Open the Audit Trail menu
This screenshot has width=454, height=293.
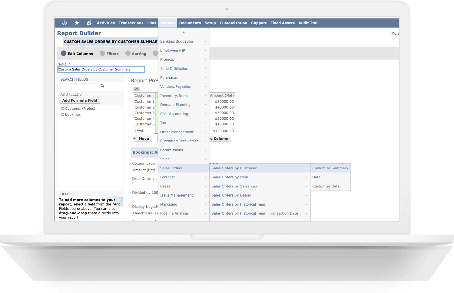pyautogui.click(x=308, y=23)
